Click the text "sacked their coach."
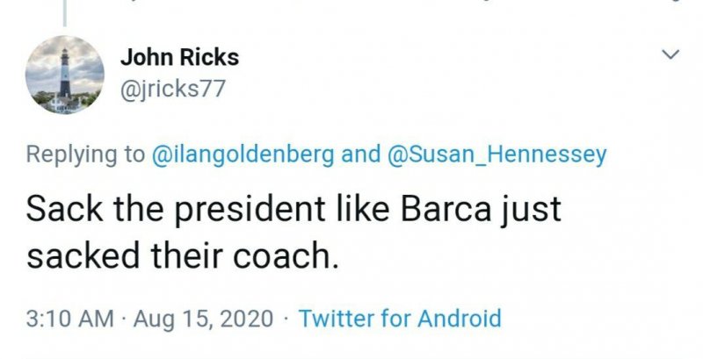 point(181,258)
